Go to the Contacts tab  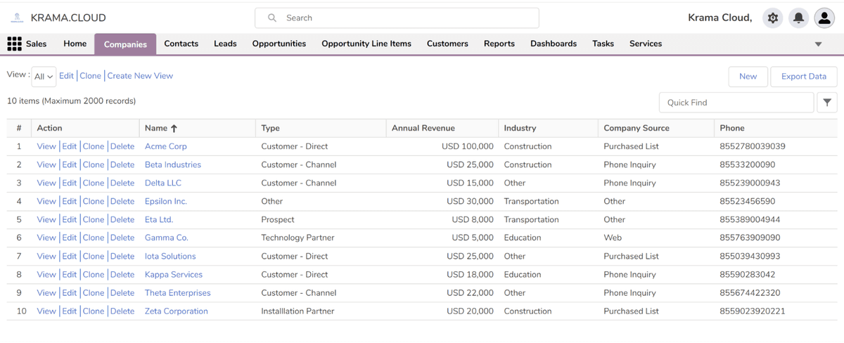181,44
